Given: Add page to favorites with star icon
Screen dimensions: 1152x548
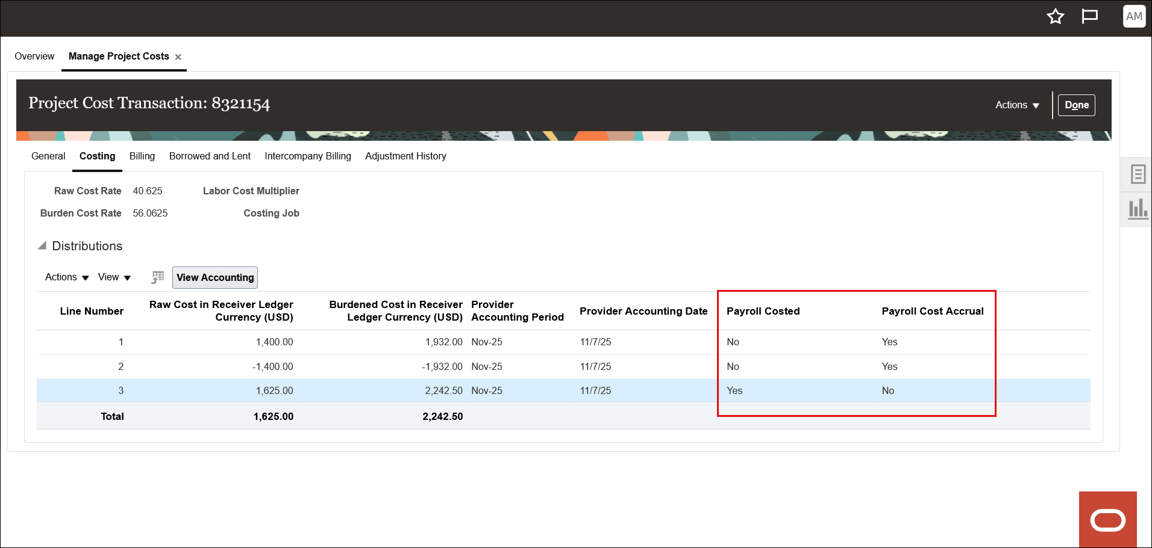Looking at the screenshot, I should tap(1055, 17).
